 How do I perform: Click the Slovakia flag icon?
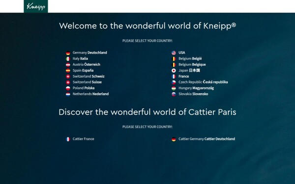pyautogui.click(x=174, y=94)
